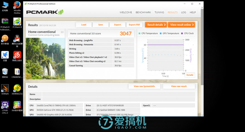This screenshot has width=245, height=132.
Task: Launch the Tencent QQ penguin icon
Action: click(17, 41)
